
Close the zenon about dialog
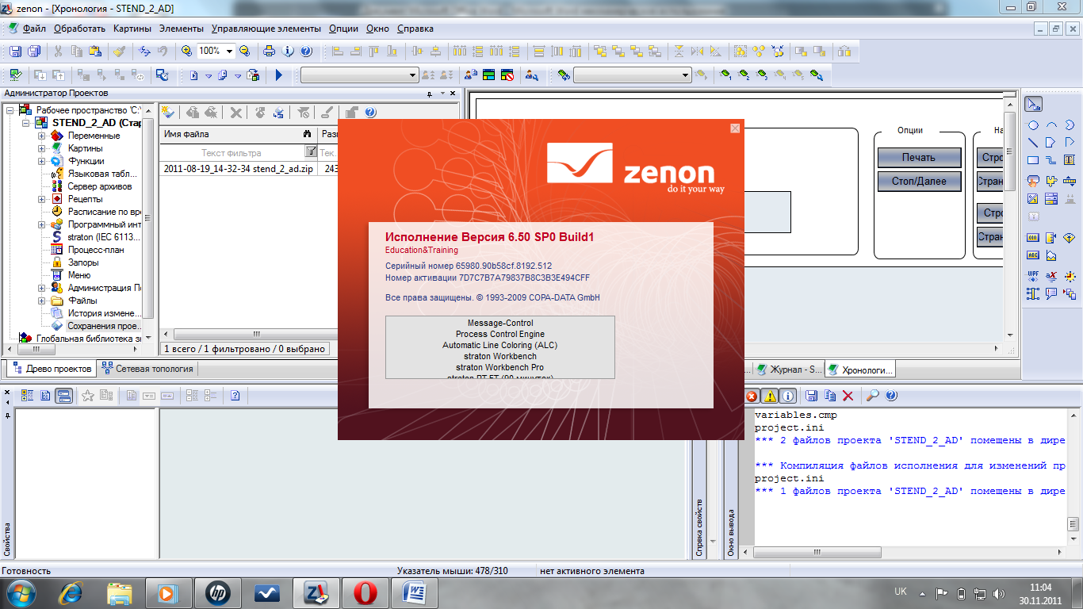(x=735, y=128)
